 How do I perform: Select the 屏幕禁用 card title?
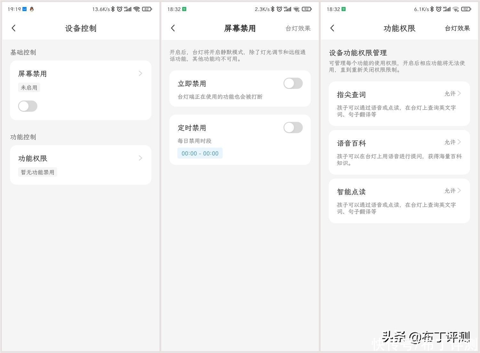[x=33, y=74]
